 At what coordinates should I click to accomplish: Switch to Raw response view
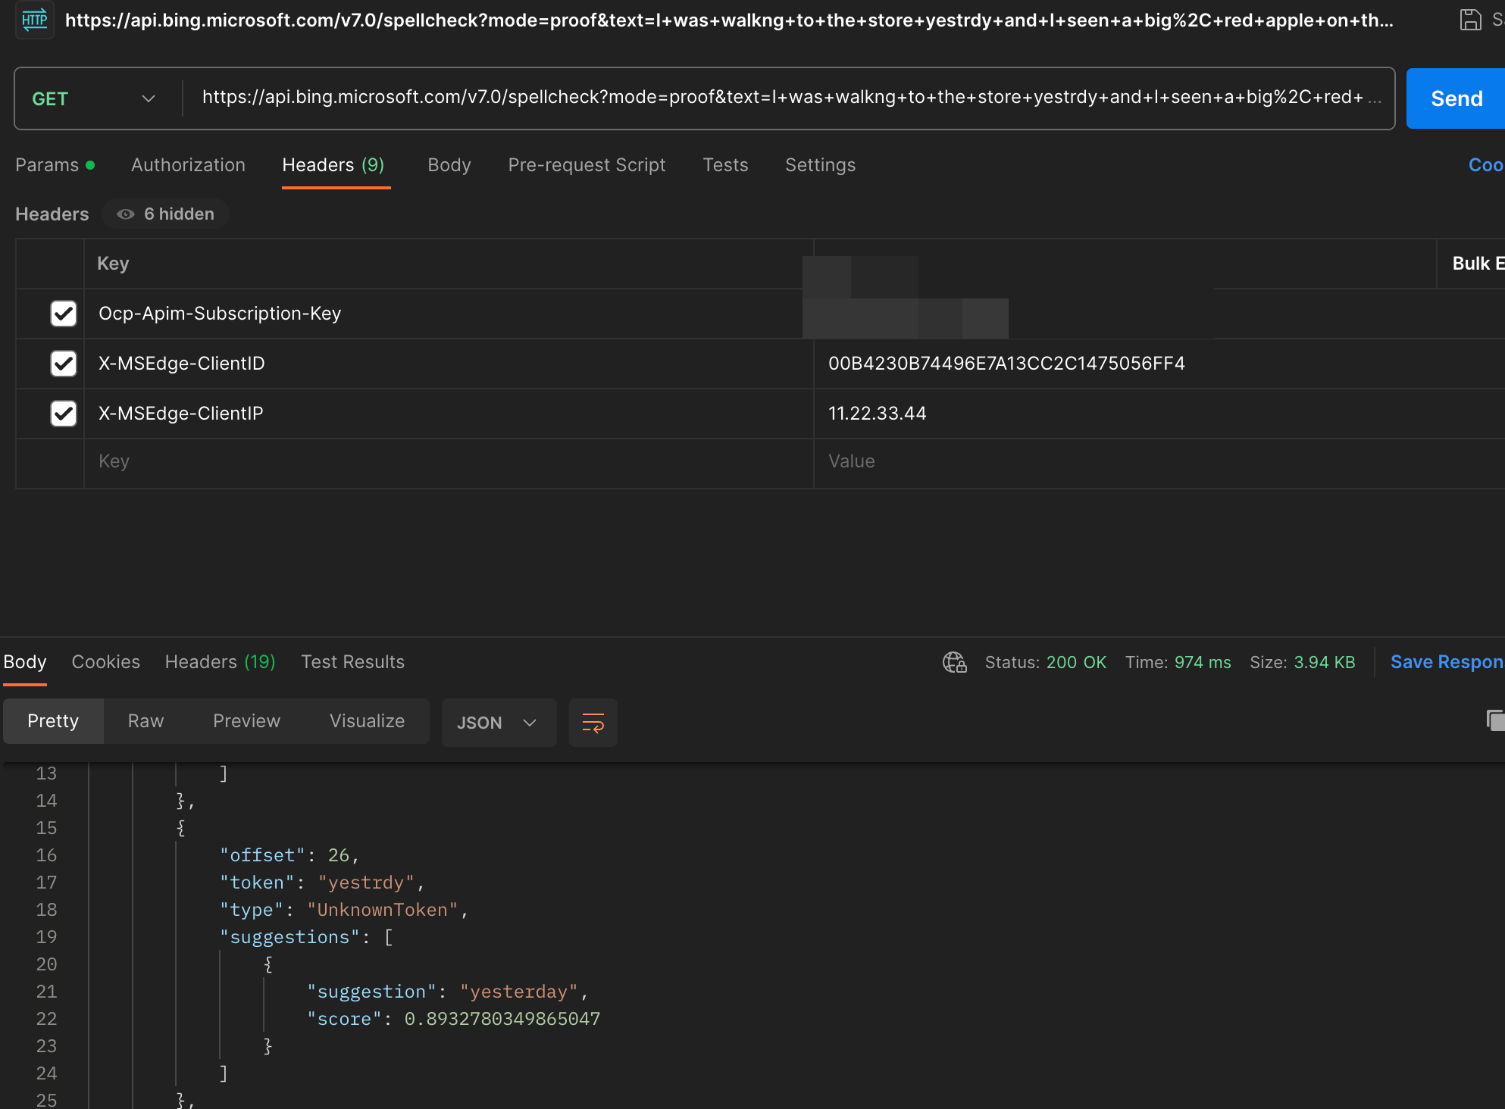pyautogui.click(x=145, y=721)
